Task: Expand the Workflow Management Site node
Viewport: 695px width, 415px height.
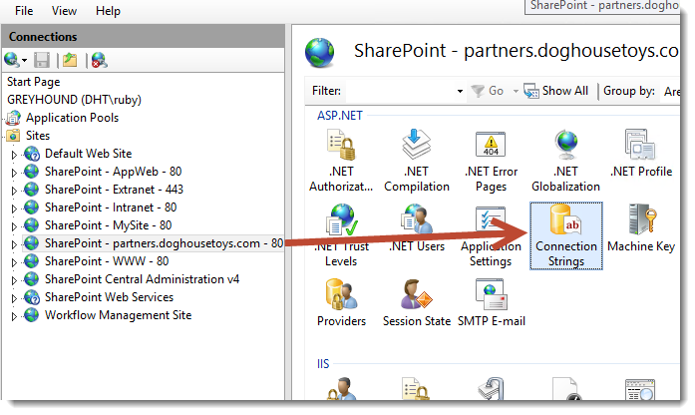Action: tap(14, 316)
